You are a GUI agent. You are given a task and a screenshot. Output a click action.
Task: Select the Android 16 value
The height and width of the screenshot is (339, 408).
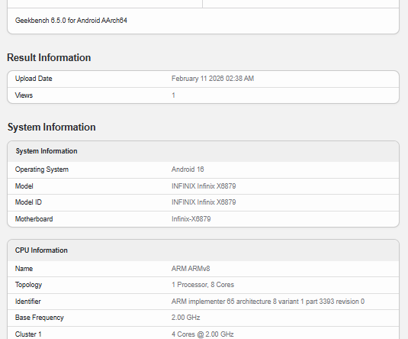[188, 169]
